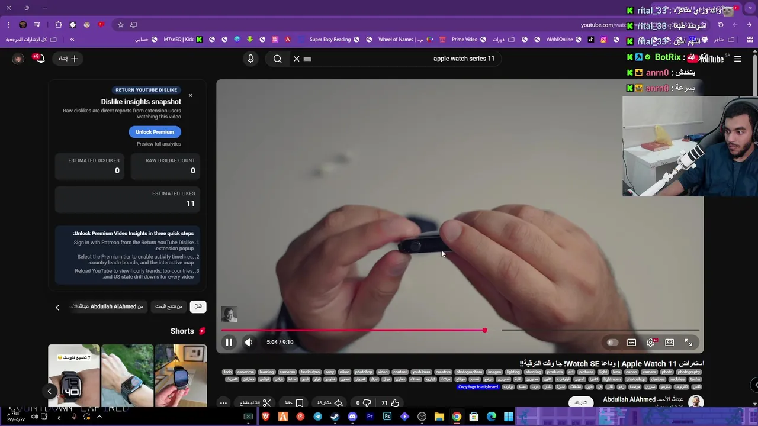This screenshot has height=426, width=758.
Task: Enter fullscreen with the expand arrows icon
Action: tap(689, 343)
